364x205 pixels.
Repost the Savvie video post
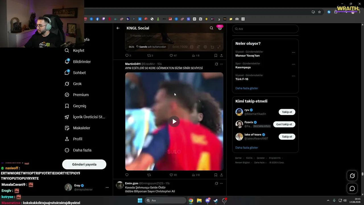(150, 56)
